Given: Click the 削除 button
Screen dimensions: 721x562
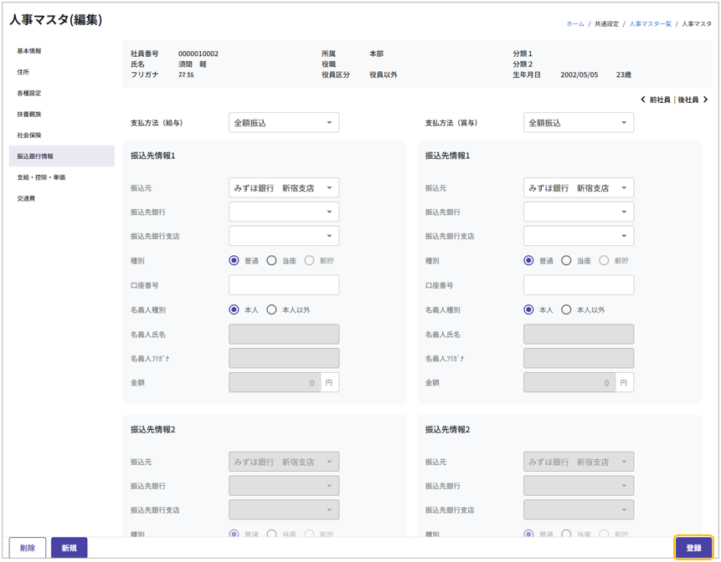Looking at the screenshot, I should 28,548.
